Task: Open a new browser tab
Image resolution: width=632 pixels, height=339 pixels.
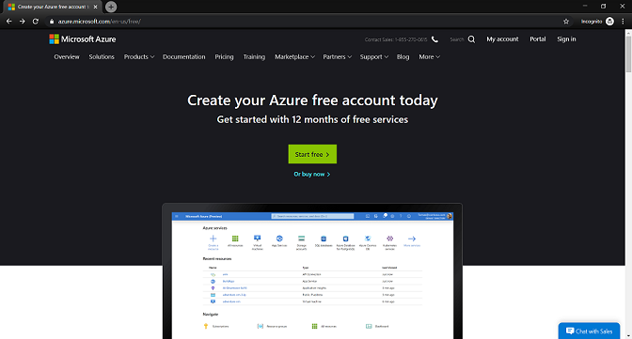Action: (x=111, y=7)
